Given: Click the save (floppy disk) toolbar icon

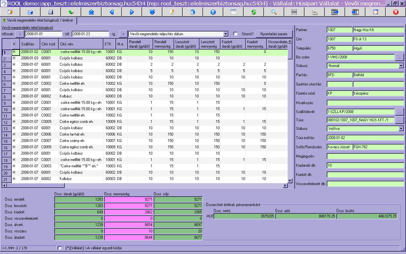Looking at the screenshot, I should (x=51, y=12).
